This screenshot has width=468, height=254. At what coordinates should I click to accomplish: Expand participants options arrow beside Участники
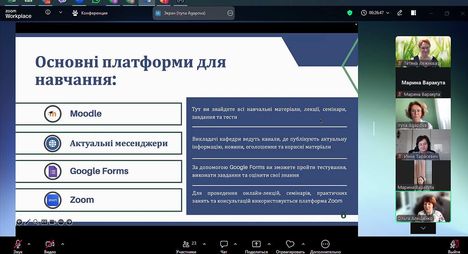[204, 244]
